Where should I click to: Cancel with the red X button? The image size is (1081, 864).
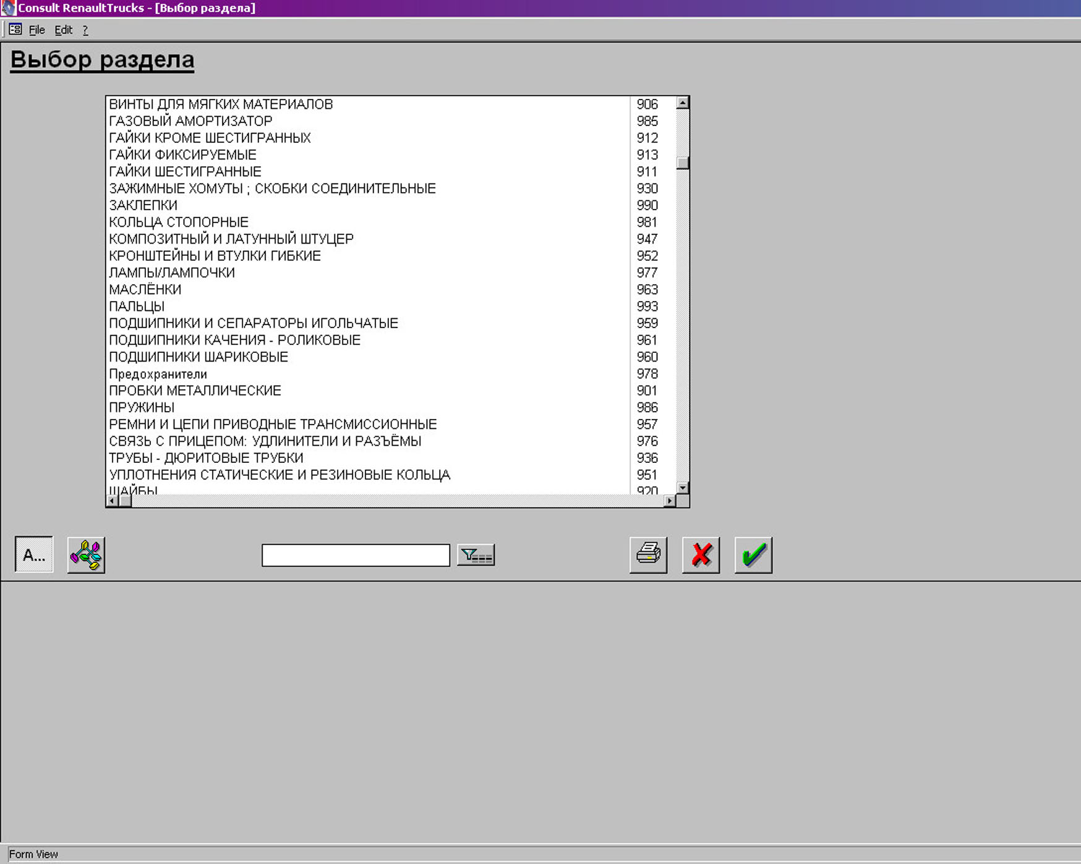pos(701,554)
